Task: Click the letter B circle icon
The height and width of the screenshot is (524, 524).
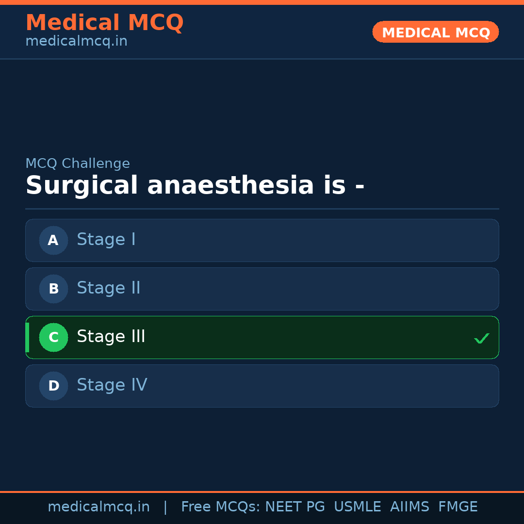Action: click(53, 289)
